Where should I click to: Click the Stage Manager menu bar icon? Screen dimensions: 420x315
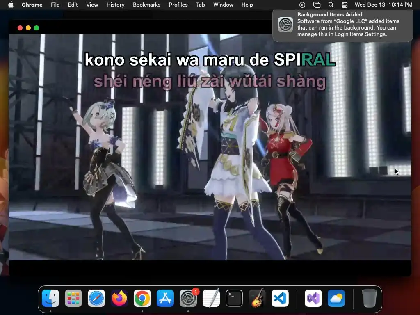(317, 5)
